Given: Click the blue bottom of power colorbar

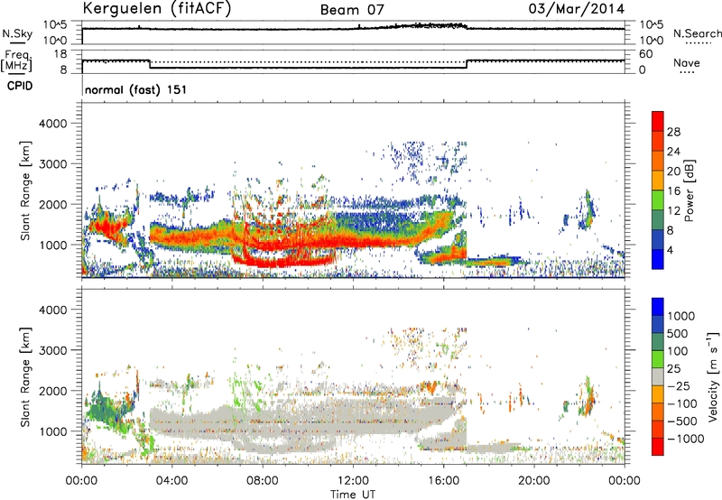Looking at the screenshot, I should click(x=658, y=259).
